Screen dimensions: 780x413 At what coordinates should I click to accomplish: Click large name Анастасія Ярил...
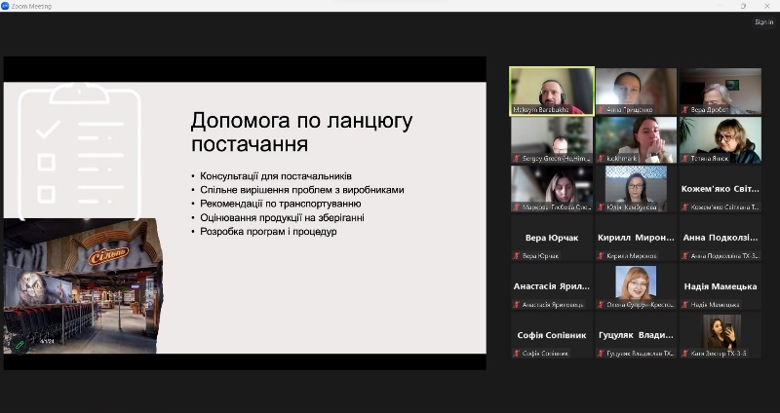coord(552,286)
